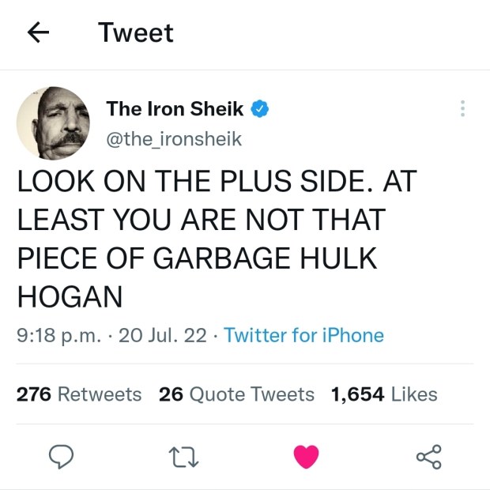Tap the retweet arrows icon
The image size is (490, 490).
tap(183, 456)
